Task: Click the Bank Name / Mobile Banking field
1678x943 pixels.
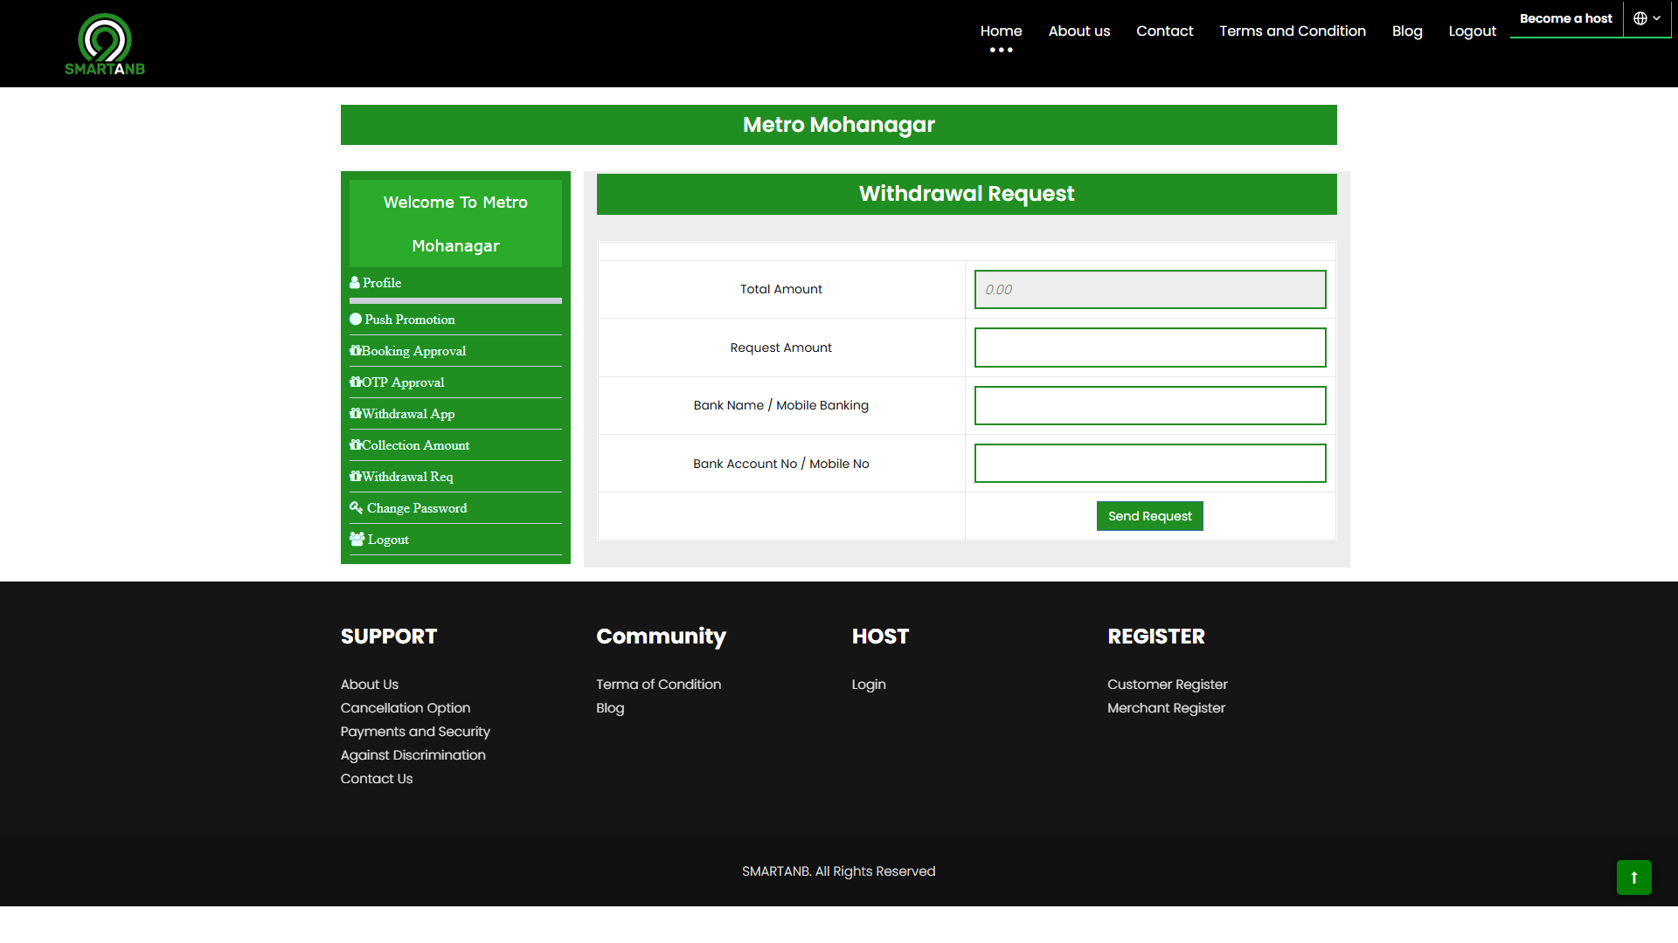Action: [x=1150, y=406]
